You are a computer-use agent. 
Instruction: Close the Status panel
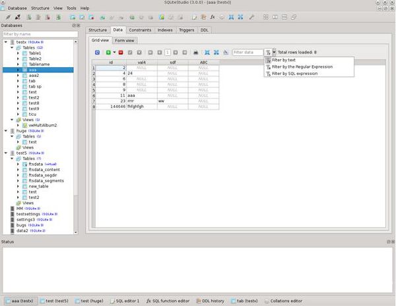click(x=393, y=242)
